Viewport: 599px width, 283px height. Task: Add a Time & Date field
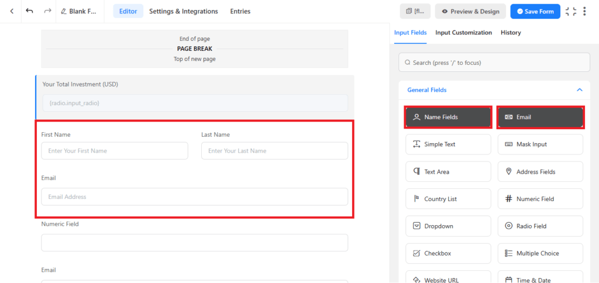pyautogui.click(x=540, y=277)
